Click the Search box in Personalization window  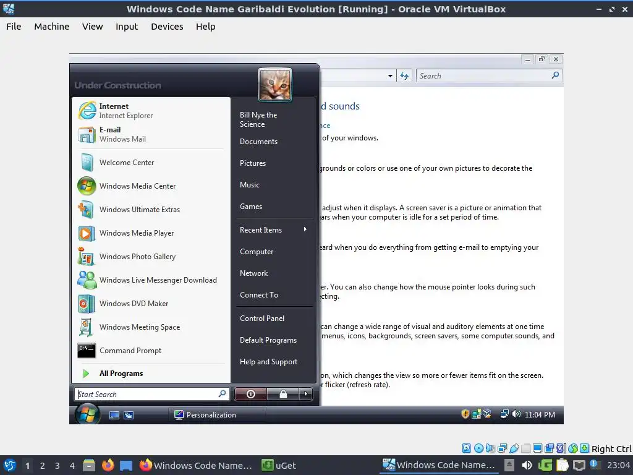pyautogui.click(x=489, y=75)
